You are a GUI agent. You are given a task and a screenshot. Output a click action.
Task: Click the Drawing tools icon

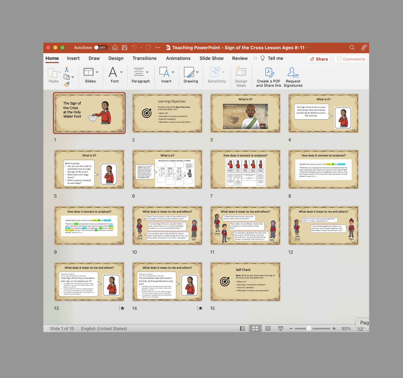pos(189,72)
